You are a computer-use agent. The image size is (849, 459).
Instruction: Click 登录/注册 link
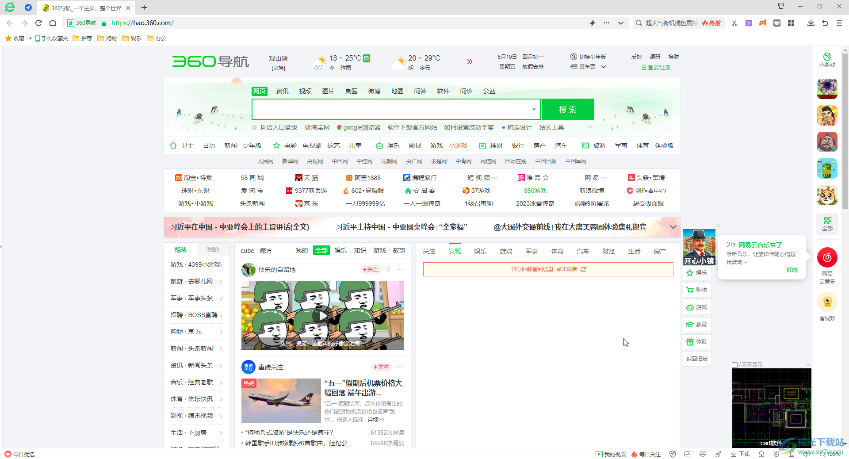click(656, 68)
